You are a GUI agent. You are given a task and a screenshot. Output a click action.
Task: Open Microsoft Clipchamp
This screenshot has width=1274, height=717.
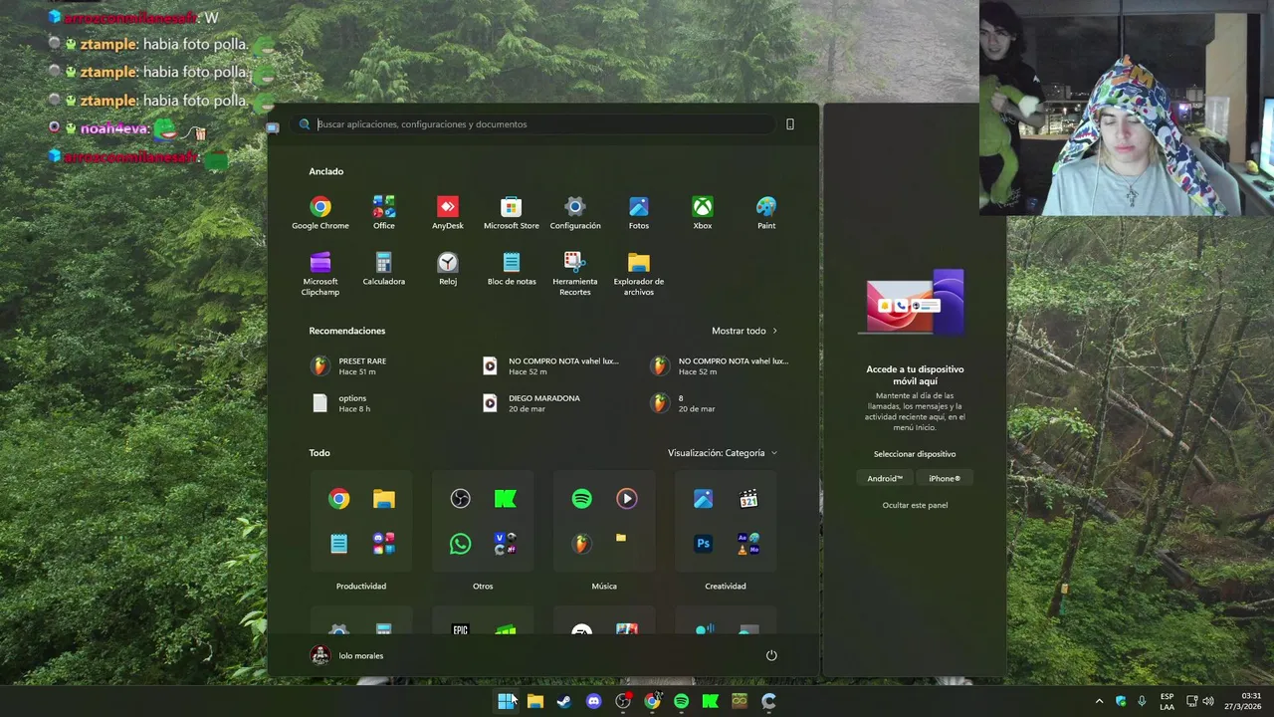(320, 273)
